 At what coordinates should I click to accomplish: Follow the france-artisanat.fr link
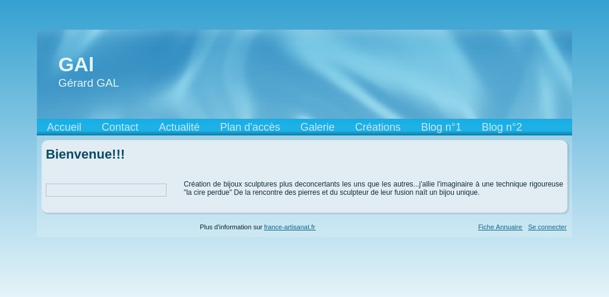click(290, 228)
